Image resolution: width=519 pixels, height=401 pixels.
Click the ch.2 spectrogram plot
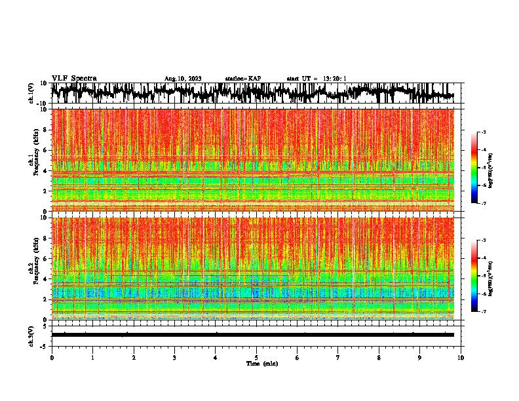click(253, 269)
